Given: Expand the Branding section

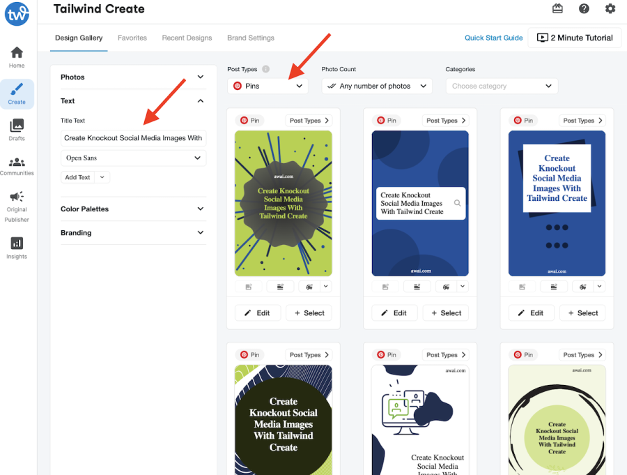Looking at the screenshot, I should (133, 233).
